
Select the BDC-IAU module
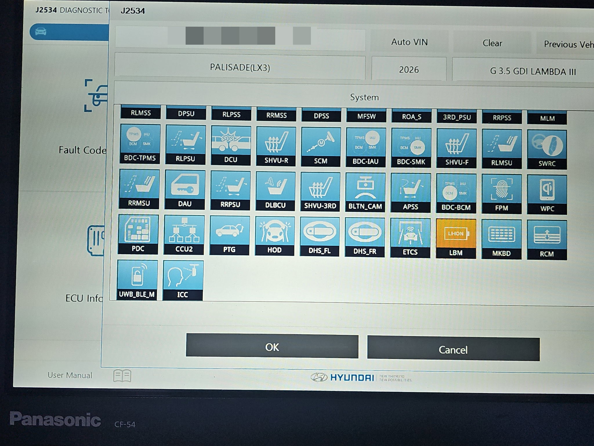(x=366, y=148)
